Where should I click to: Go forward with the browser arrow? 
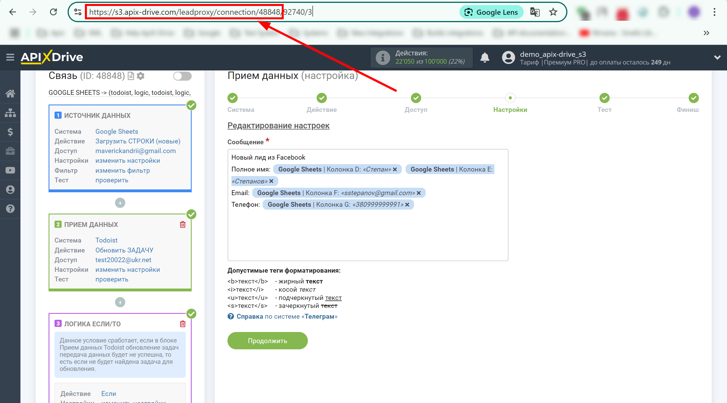[x=33, y=12]
